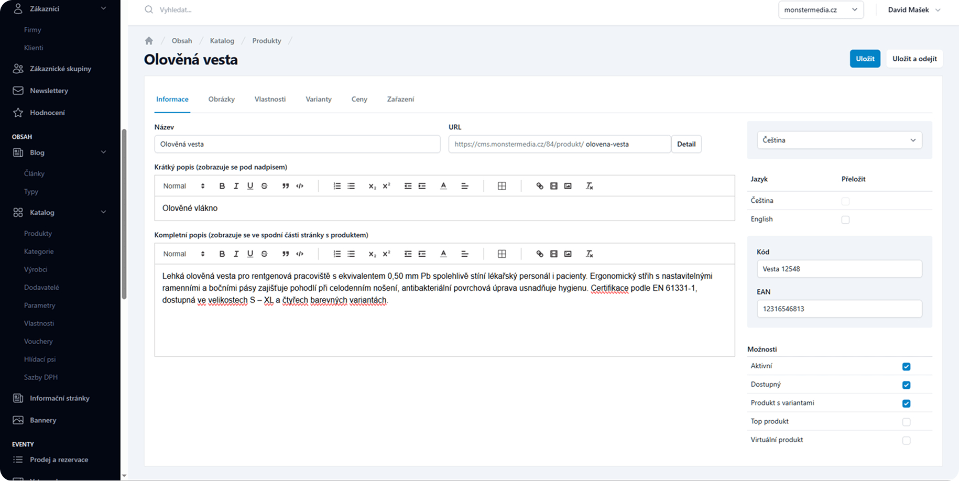Insert a table in the complete description editor
959x481 pixels.
coord(502,254)
